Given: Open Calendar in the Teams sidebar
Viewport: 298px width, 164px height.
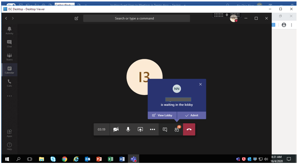Looking at the screenshot, I should pyautogui.click(x=9, y=70).
